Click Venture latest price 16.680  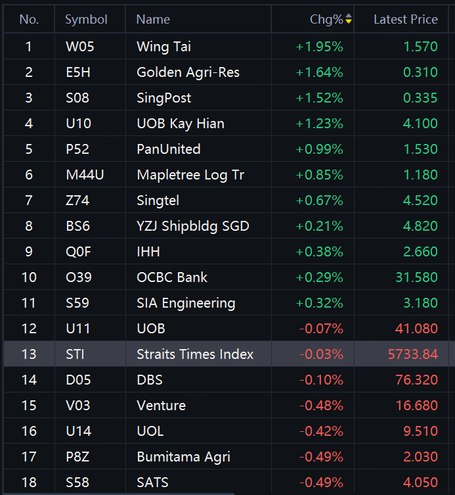tap(416, 406)
